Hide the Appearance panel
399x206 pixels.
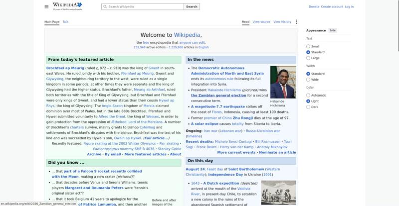333,30
